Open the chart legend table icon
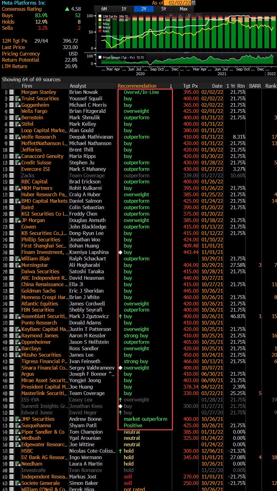277x491 pixels. coord(189,15)
